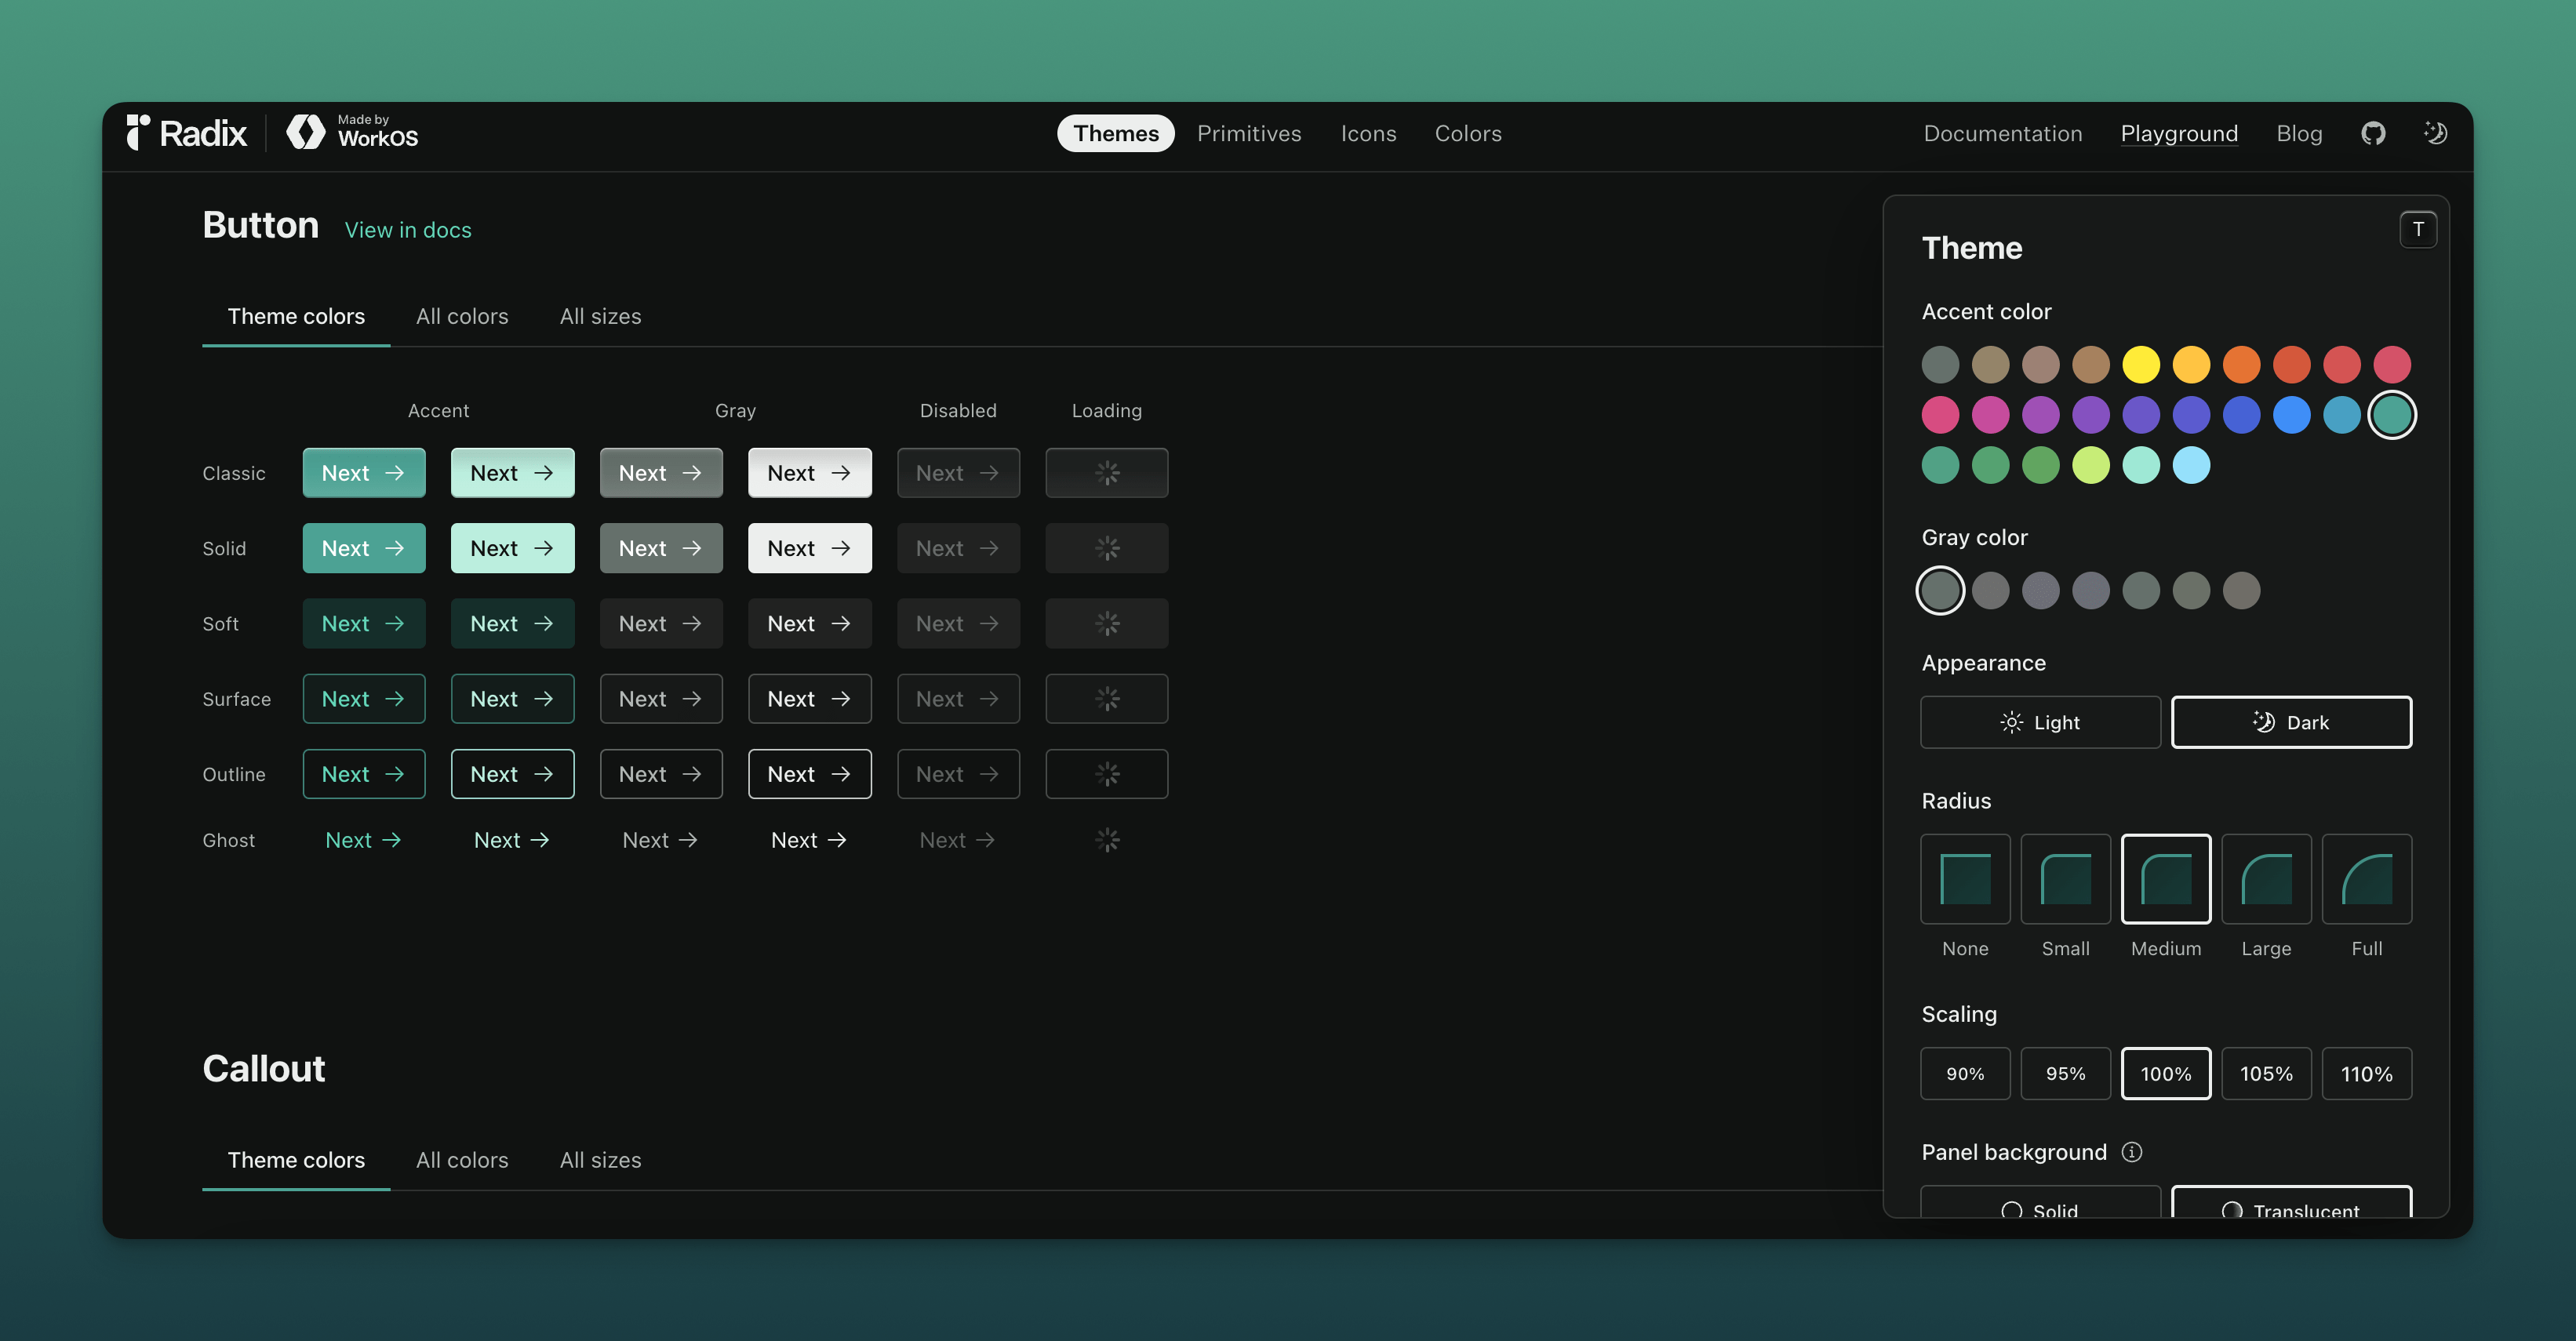Pick the last gray color swatch
This screenshot has width=2576, height=1341.
pyautogui.click(x=2241, y=590)
